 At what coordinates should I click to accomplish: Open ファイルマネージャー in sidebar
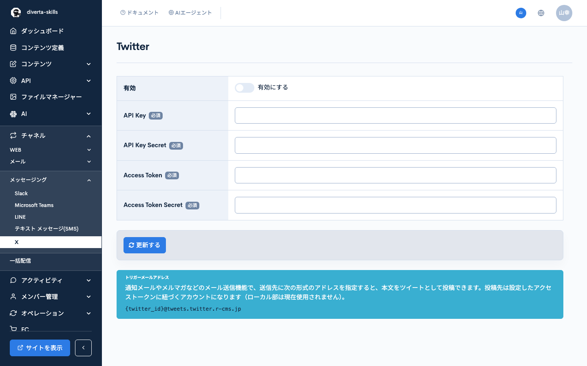[x=51, y=97]
